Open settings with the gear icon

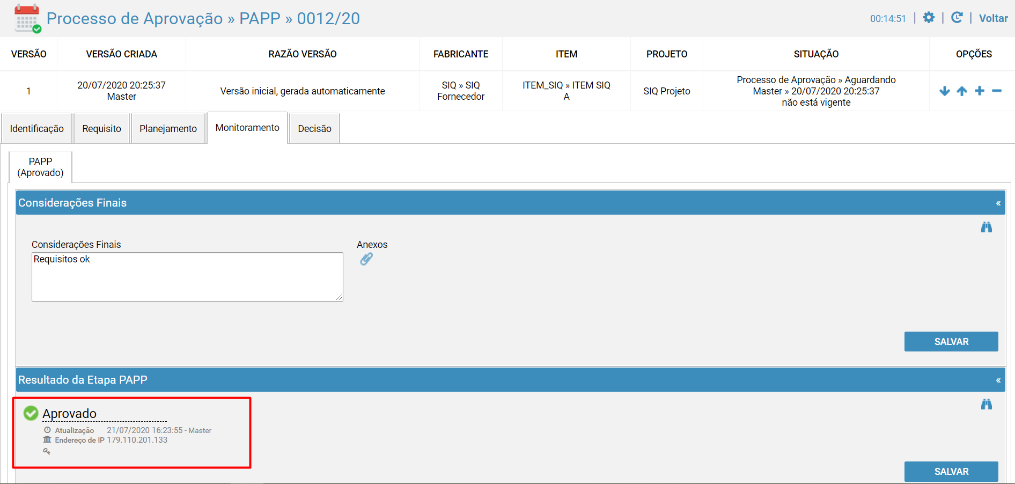click(929, 18)
